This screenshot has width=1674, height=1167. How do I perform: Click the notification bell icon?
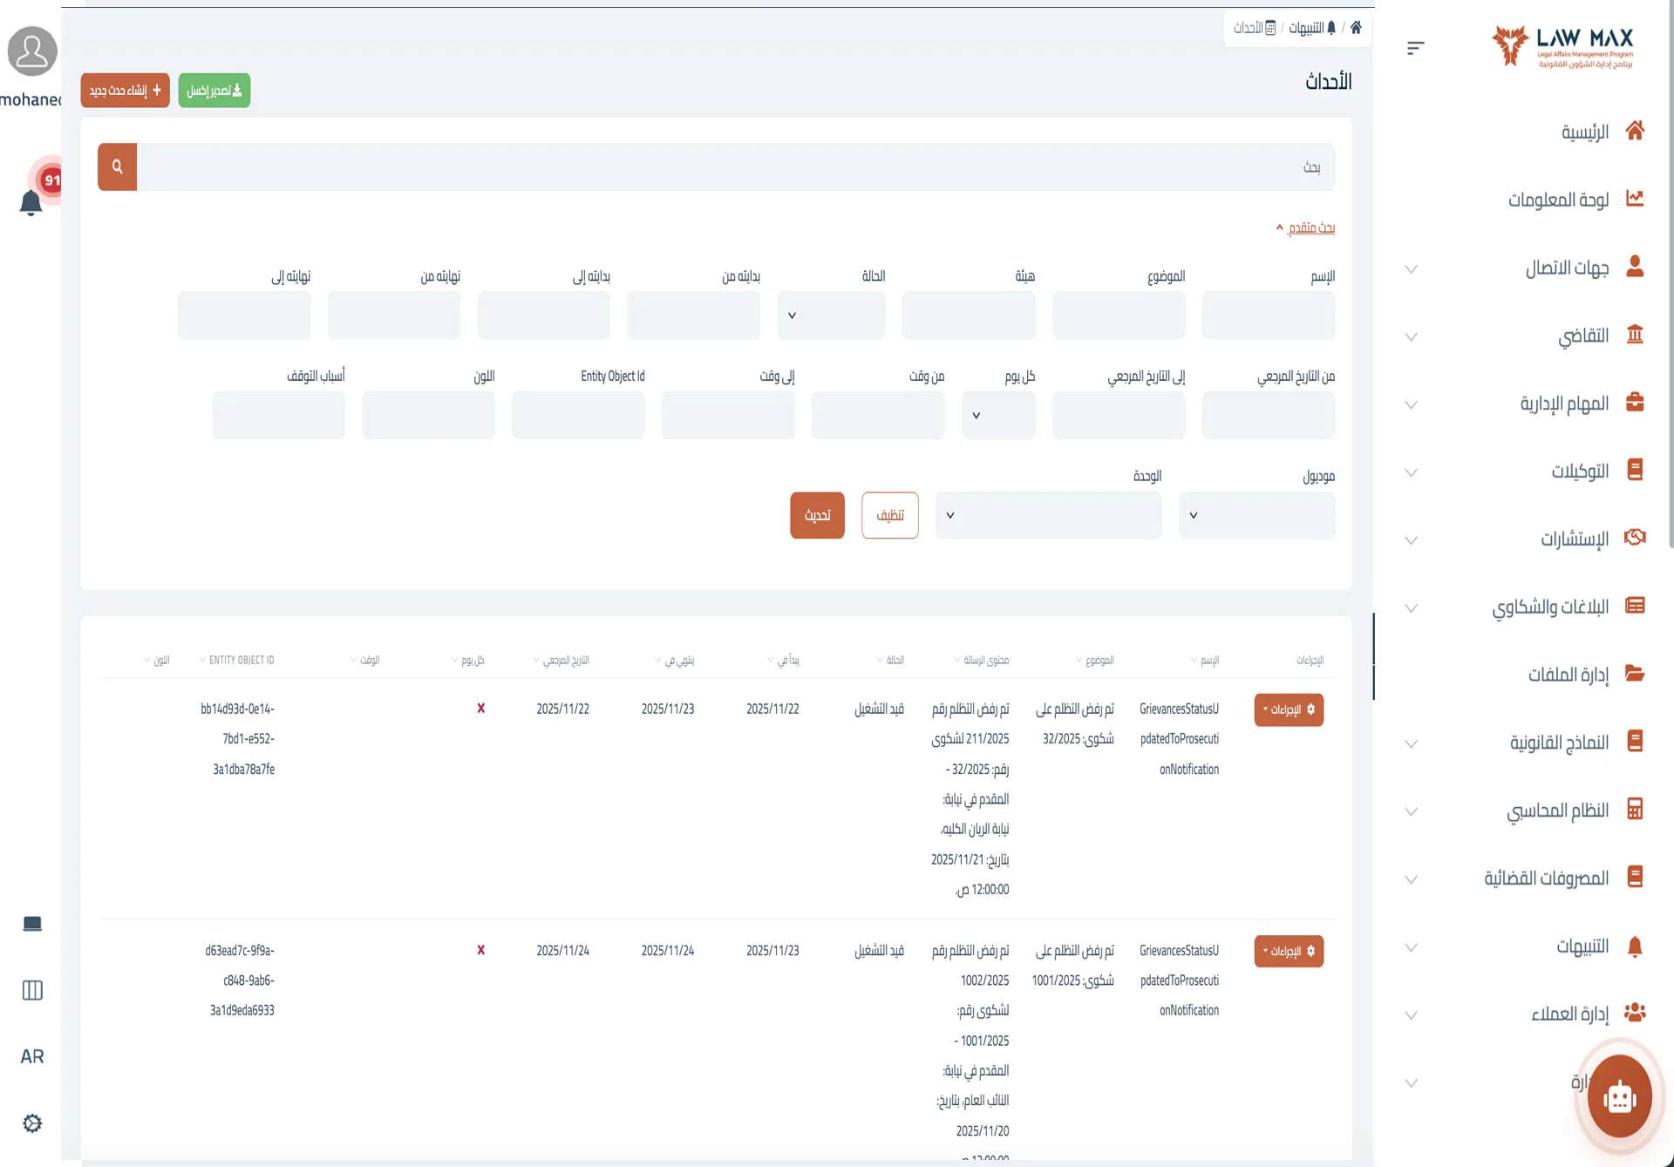(31, 203)
